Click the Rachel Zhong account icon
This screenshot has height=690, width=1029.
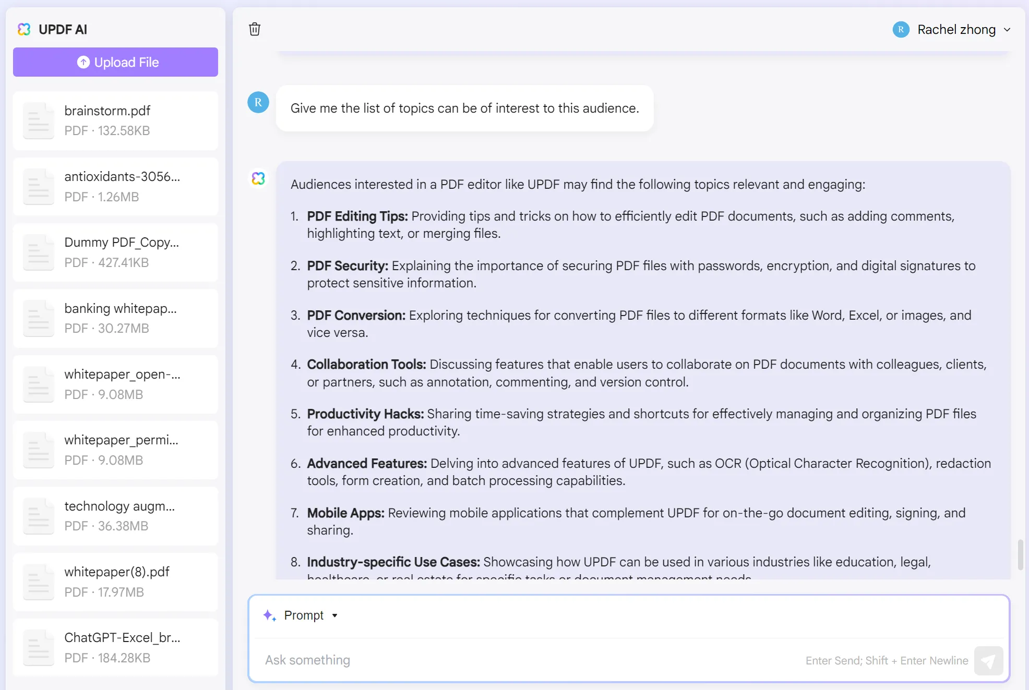(x=899, y=29)
